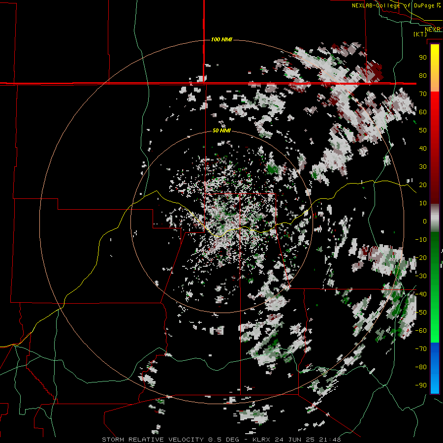Click the "21:48" time in caption

(x=330, y=440)
